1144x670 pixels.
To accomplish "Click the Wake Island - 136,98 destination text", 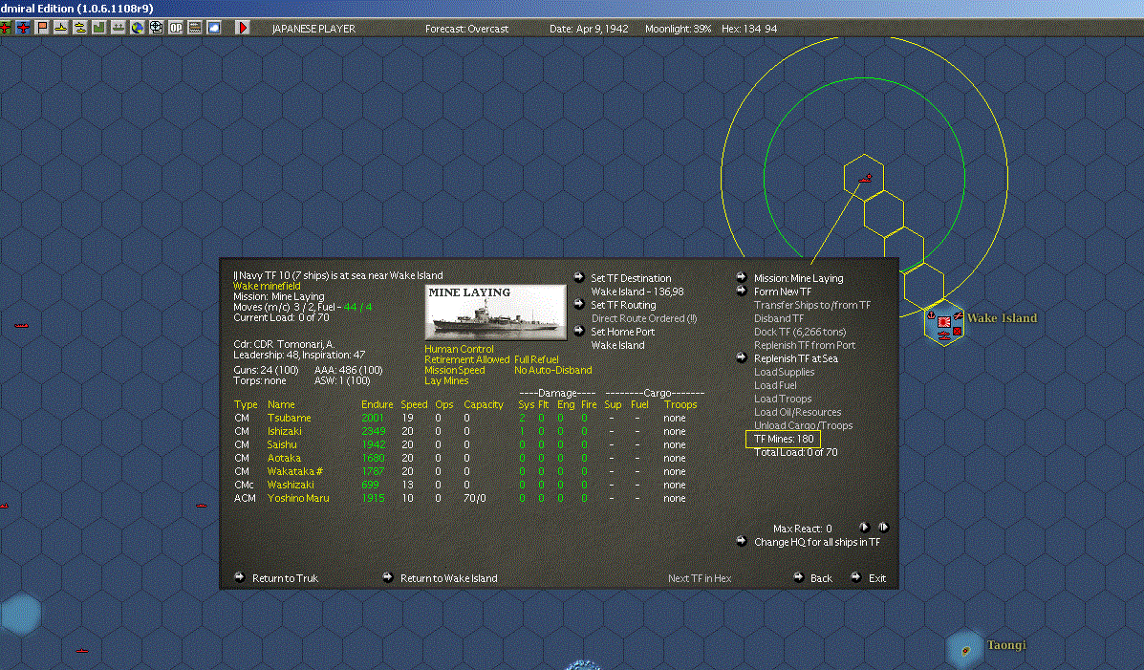I will coord(637,292).
